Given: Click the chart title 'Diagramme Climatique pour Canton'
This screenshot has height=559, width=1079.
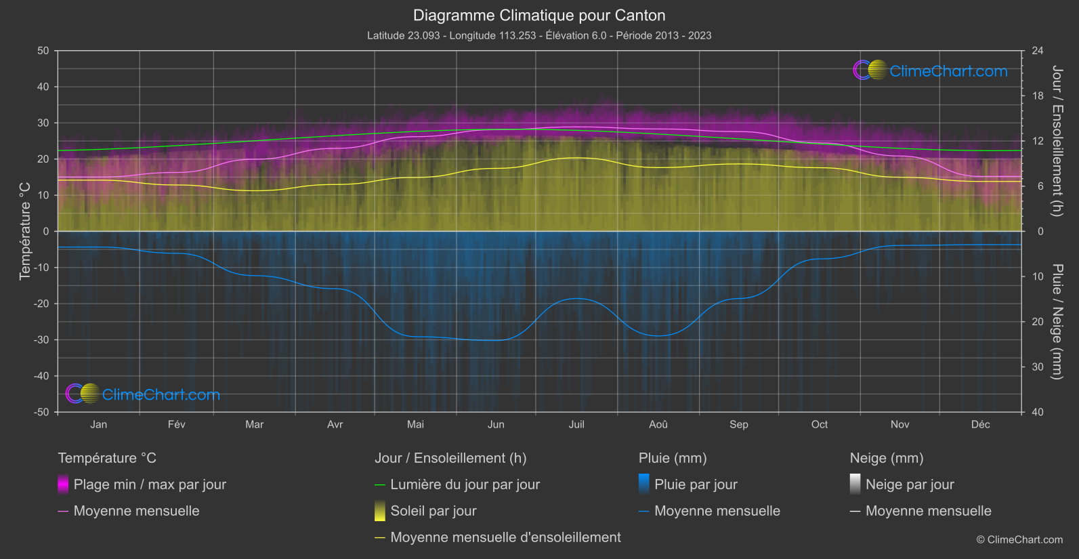Looking at the screenshot, I should [539, 16].
